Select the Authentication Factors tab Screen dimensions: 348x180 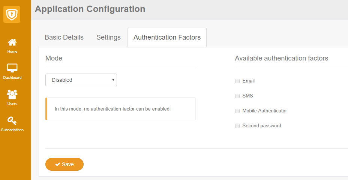[x=167, y=37]
